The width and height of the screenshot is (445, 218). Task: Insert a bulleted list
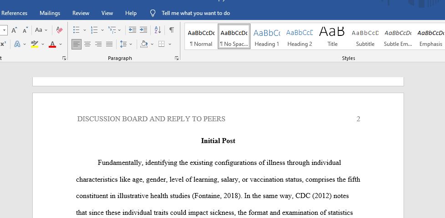[x=76, y=30]
